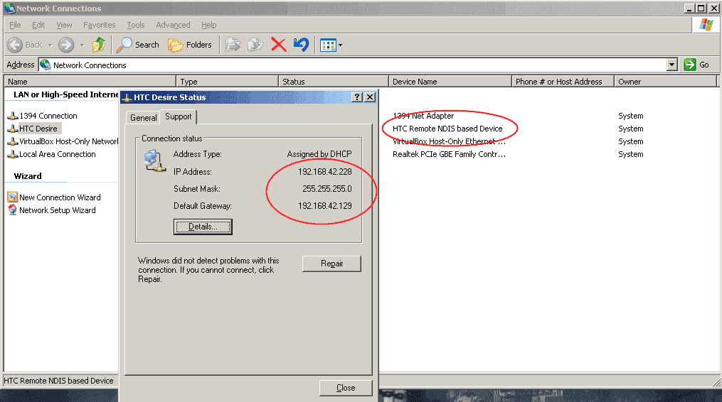Launch New Connection Wizard icon
The width and height of the screenshot is (722, 402).
click(13, 197)
